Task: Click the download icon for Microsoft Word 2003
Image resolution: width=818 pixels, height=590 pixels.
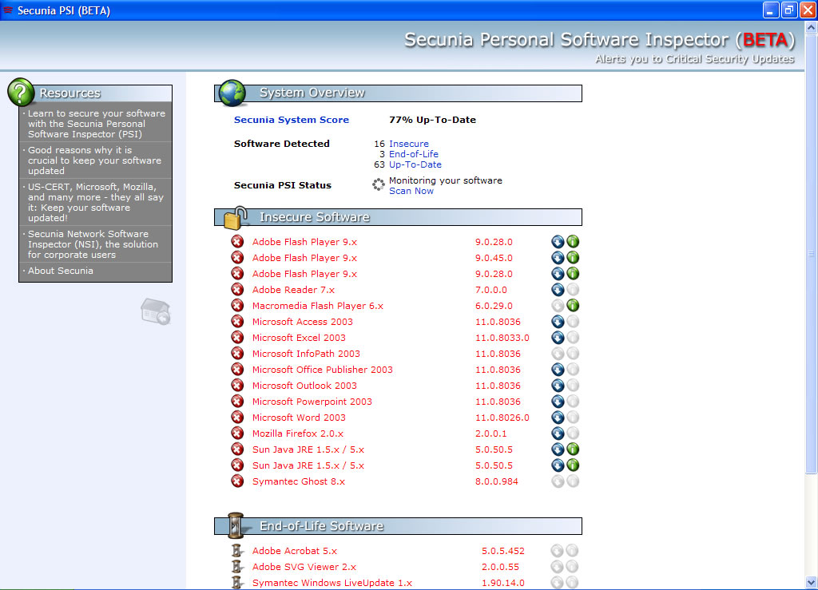Action: (558, 418)
